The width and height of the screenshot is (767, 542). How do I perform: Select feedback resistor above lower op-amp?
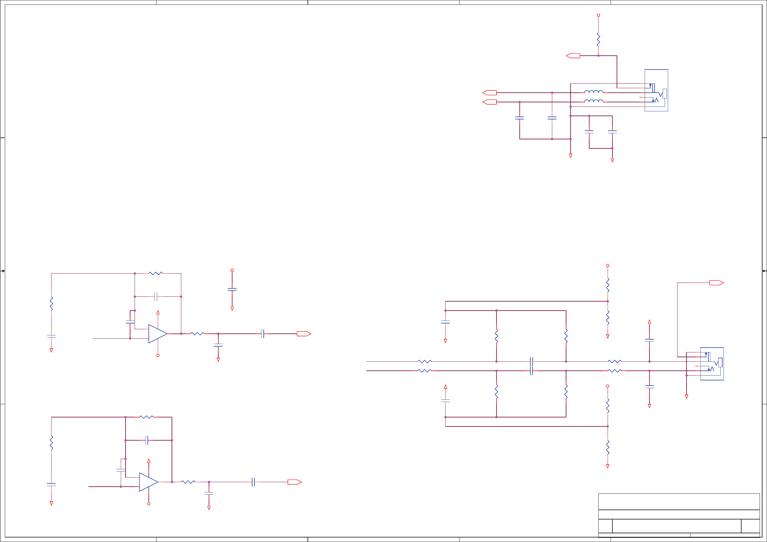pos(146,417)
